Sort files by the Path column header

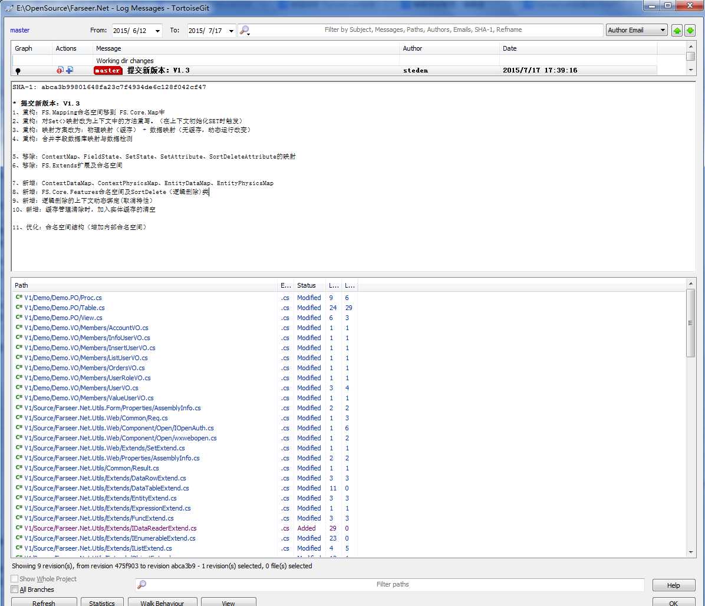pyautogui.click(x=145, y=285)
